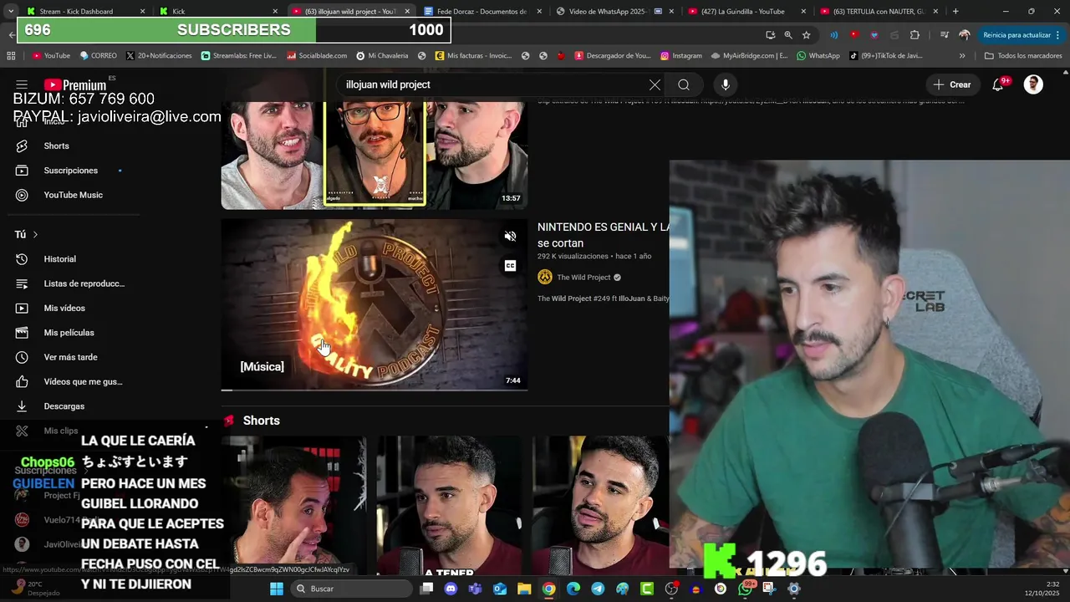The image size is (1070, 602).
Task: Switch to Fede Dorcaz Documentos tab
Action: point(483,12)
